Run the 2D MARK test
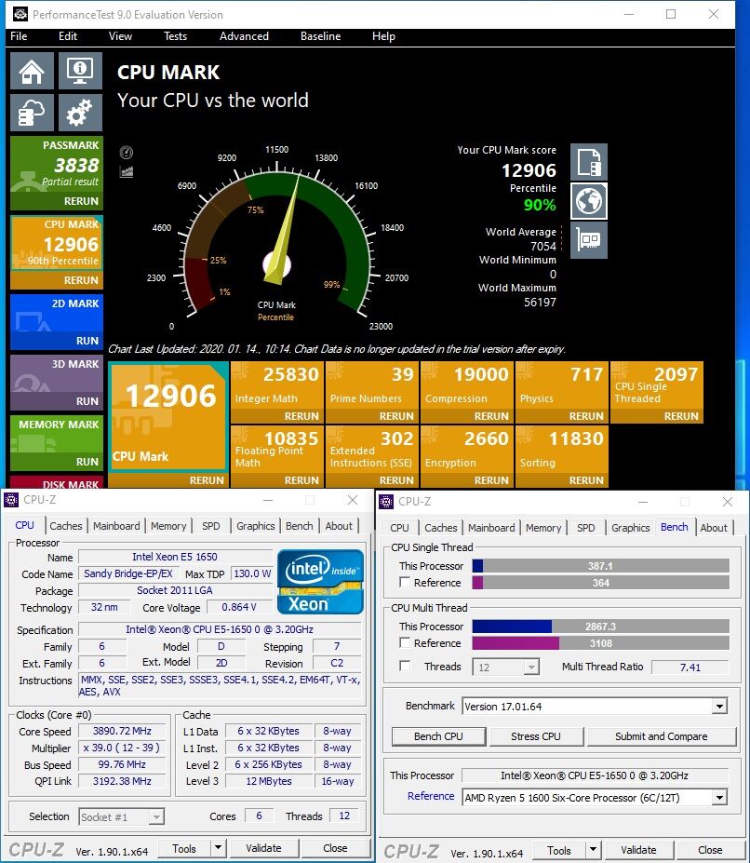 [87, 341]
